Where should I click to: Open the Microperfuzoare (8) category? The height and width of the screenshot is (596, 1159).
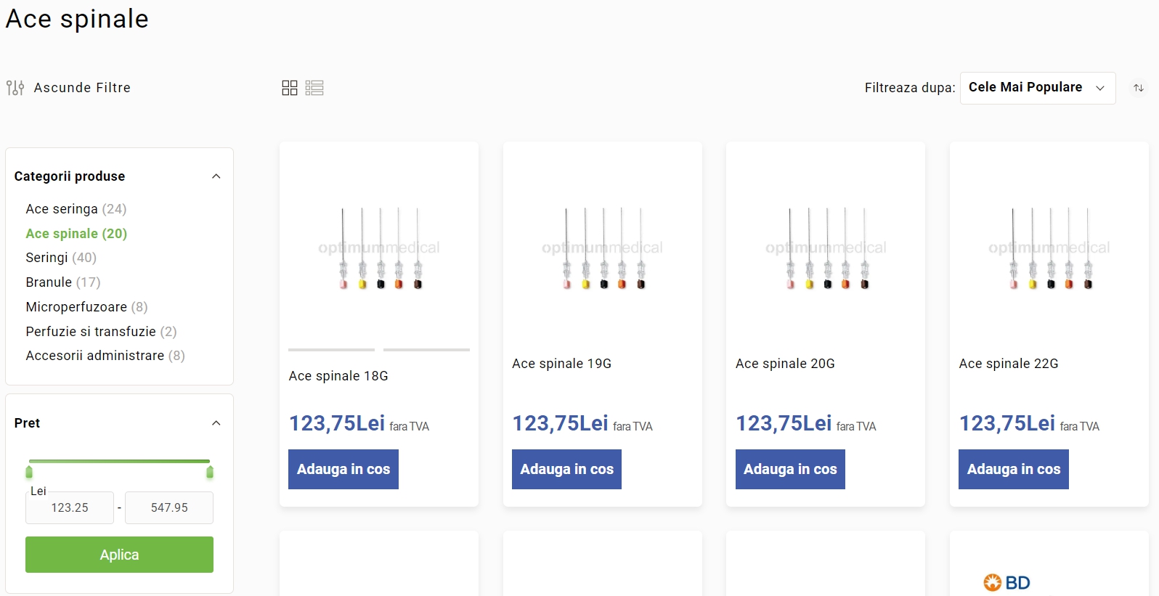(86, 307)
